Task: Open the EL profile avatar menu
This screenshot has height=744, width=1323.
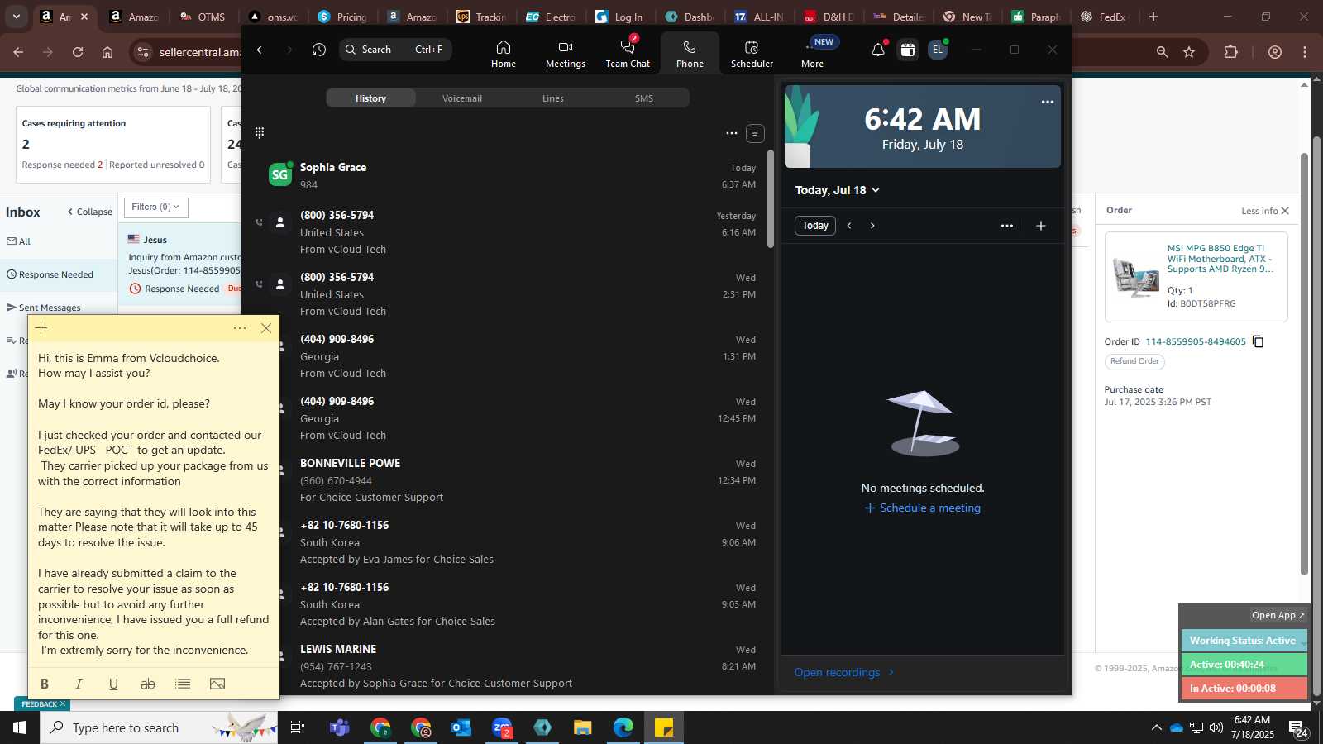Action: (x=937, y=50)
